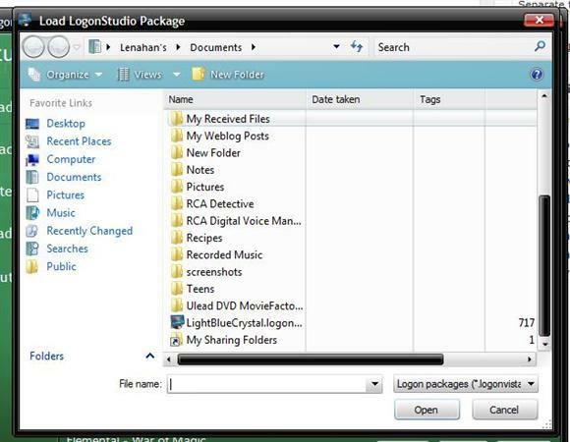Image resolution: width=570 pixels, height=442 pixels.
Task: Open the Views menu
Action: (x=148, y=75)
